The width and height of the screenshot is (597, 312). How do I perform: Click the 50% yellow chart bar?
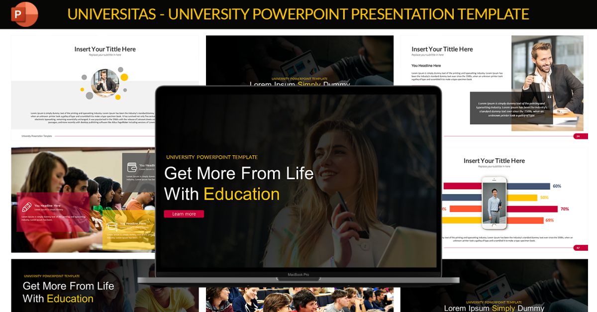click(522, 198)
